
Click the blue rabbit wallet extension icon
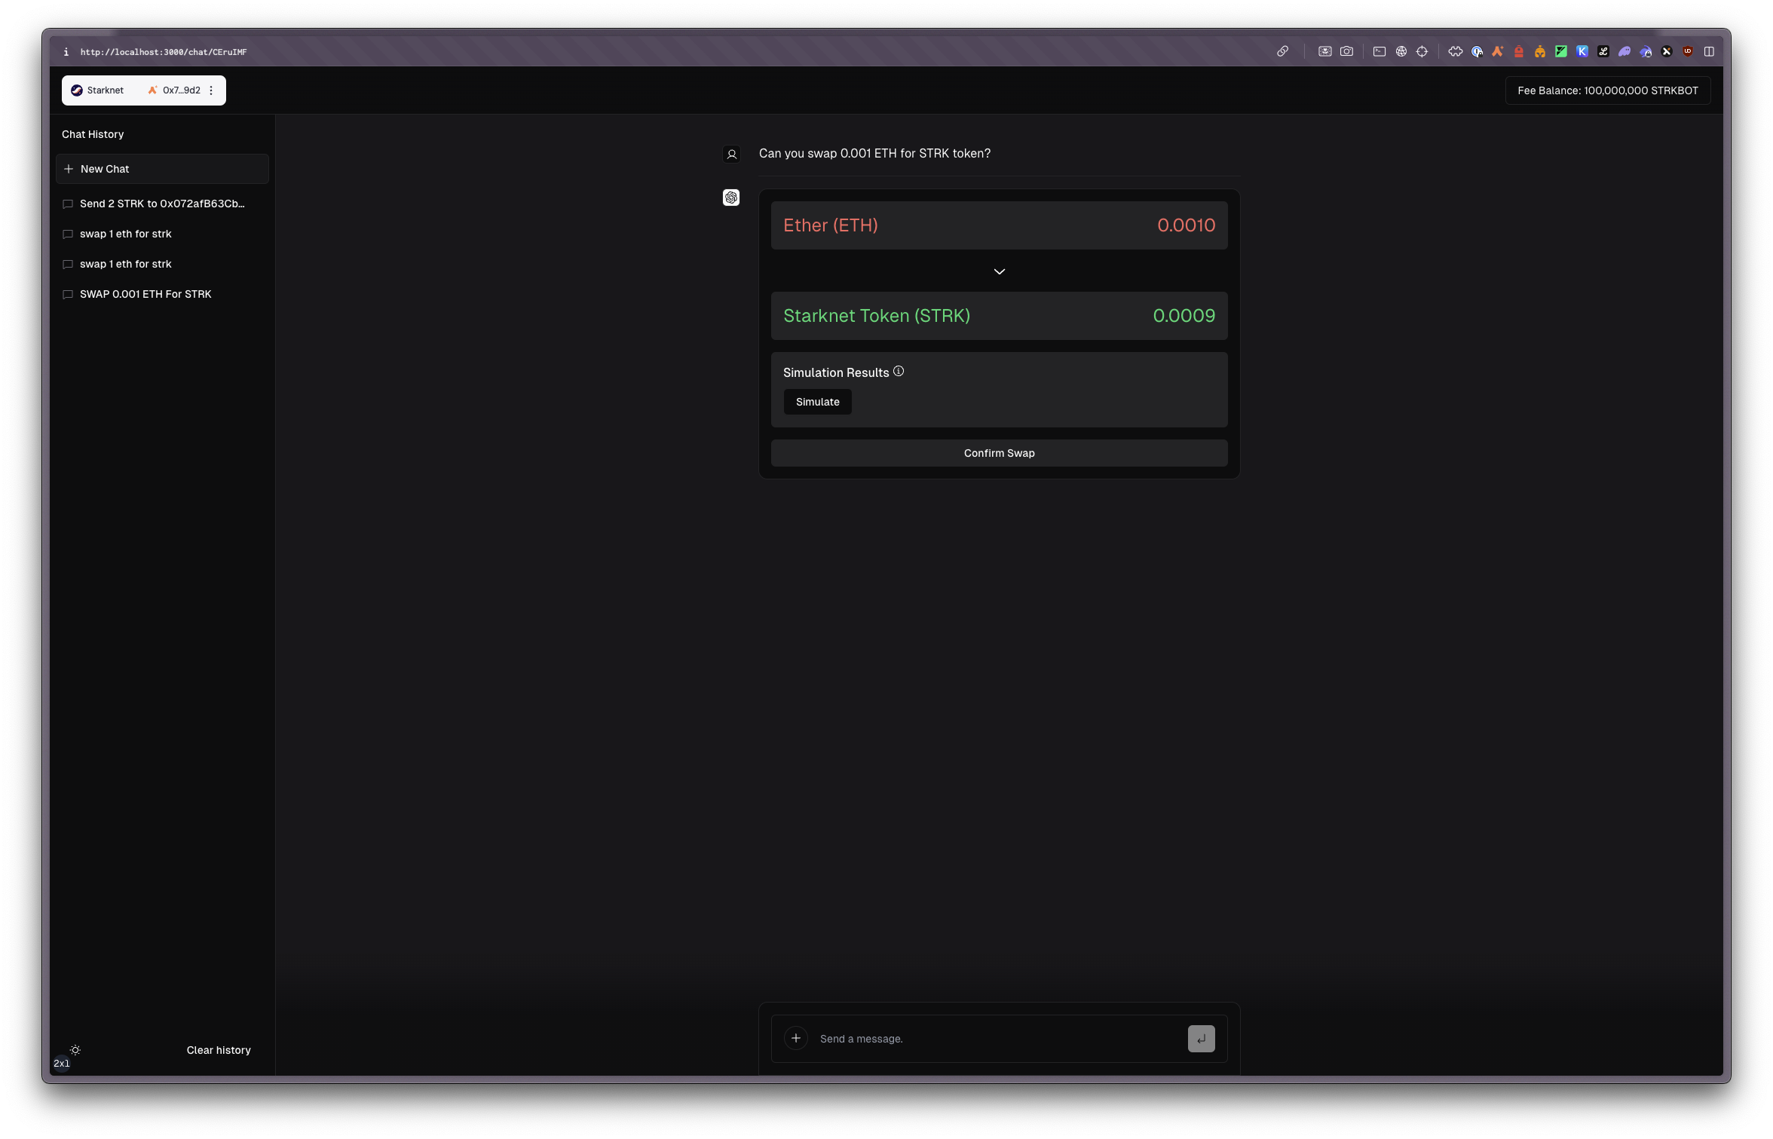[1646, 51]
